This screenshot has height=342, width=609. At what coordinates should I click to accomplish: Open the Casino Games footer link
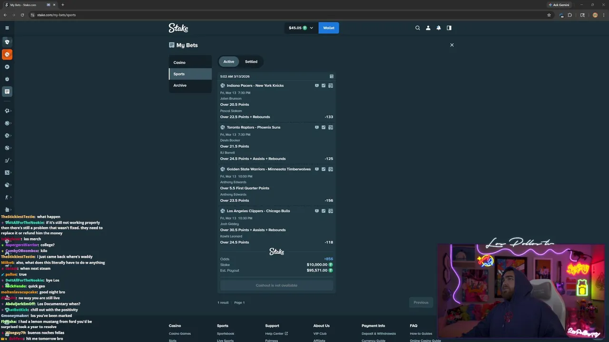pyautogui.click(x=180, y=333)
